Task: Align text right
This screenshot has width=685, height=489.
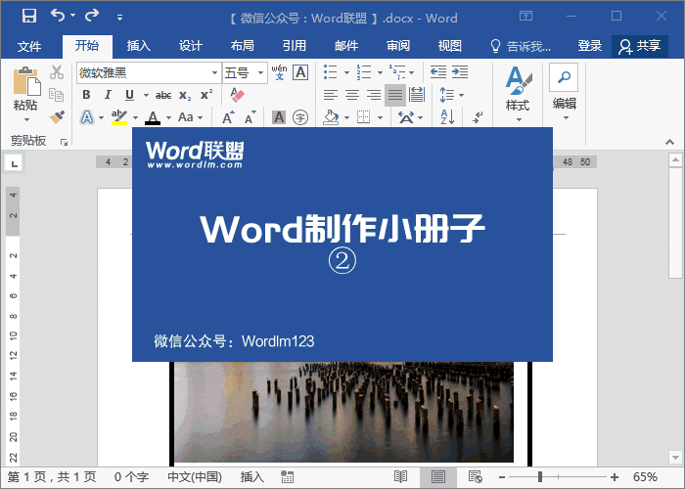Action: pos(374,95)
